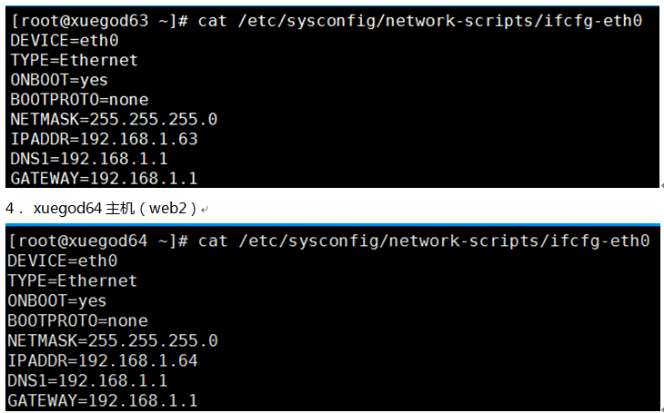
Task: Click NETMASK line in second terminal
Action: coord(113,340)
